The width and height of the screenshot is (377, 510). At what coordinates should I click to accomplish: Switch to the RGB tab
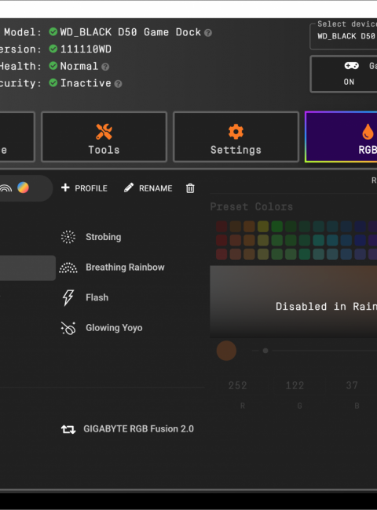click(x=341, y=137)
